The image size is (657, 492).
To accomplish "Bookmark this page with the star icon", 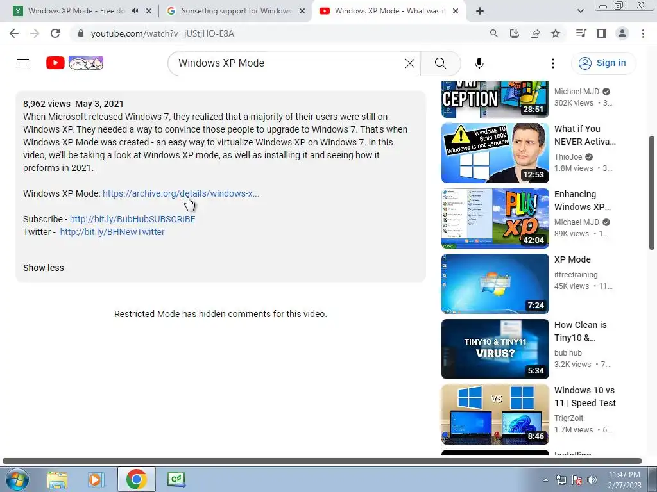I will tap(556, 33).
